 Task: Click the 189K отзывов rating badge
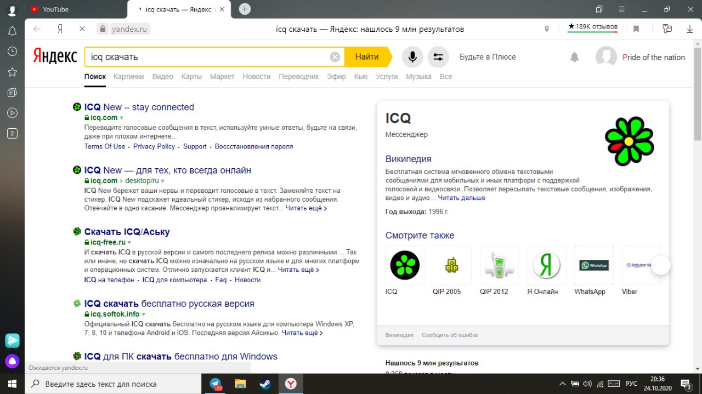coord(593,27)
